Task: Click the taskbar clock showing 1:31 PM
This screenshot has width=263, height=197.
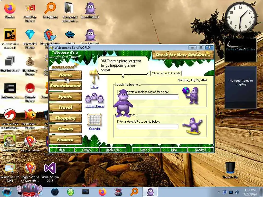Action: click(x=250, y=192)
